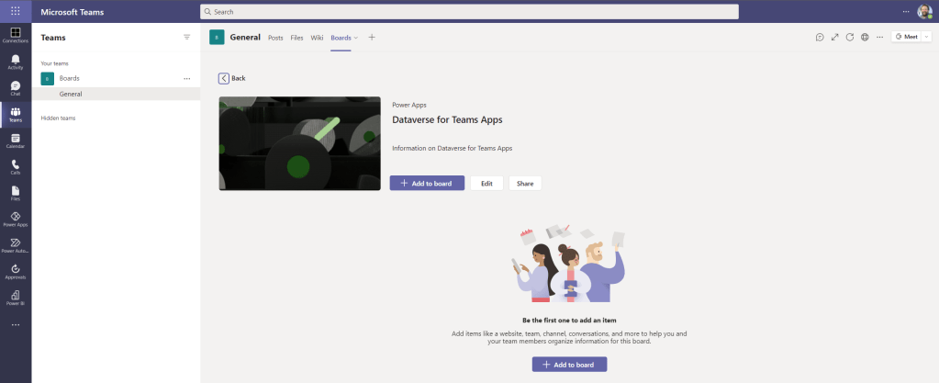Click the Edit button for the board
The image size is (939, 383).
pos(486,184)
